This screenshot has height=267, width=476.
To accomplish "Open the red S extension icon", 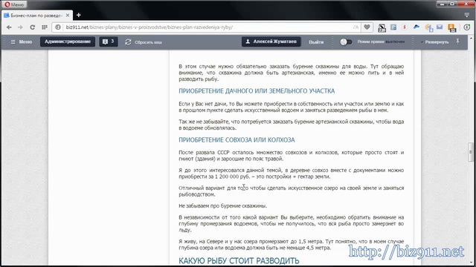I will 405,27.
